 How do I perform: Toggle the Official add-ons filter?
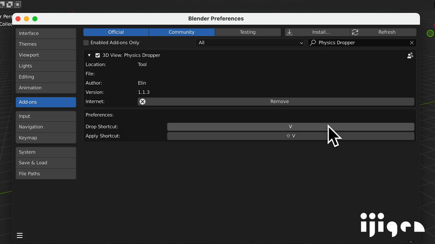click(x=116, y=32)
